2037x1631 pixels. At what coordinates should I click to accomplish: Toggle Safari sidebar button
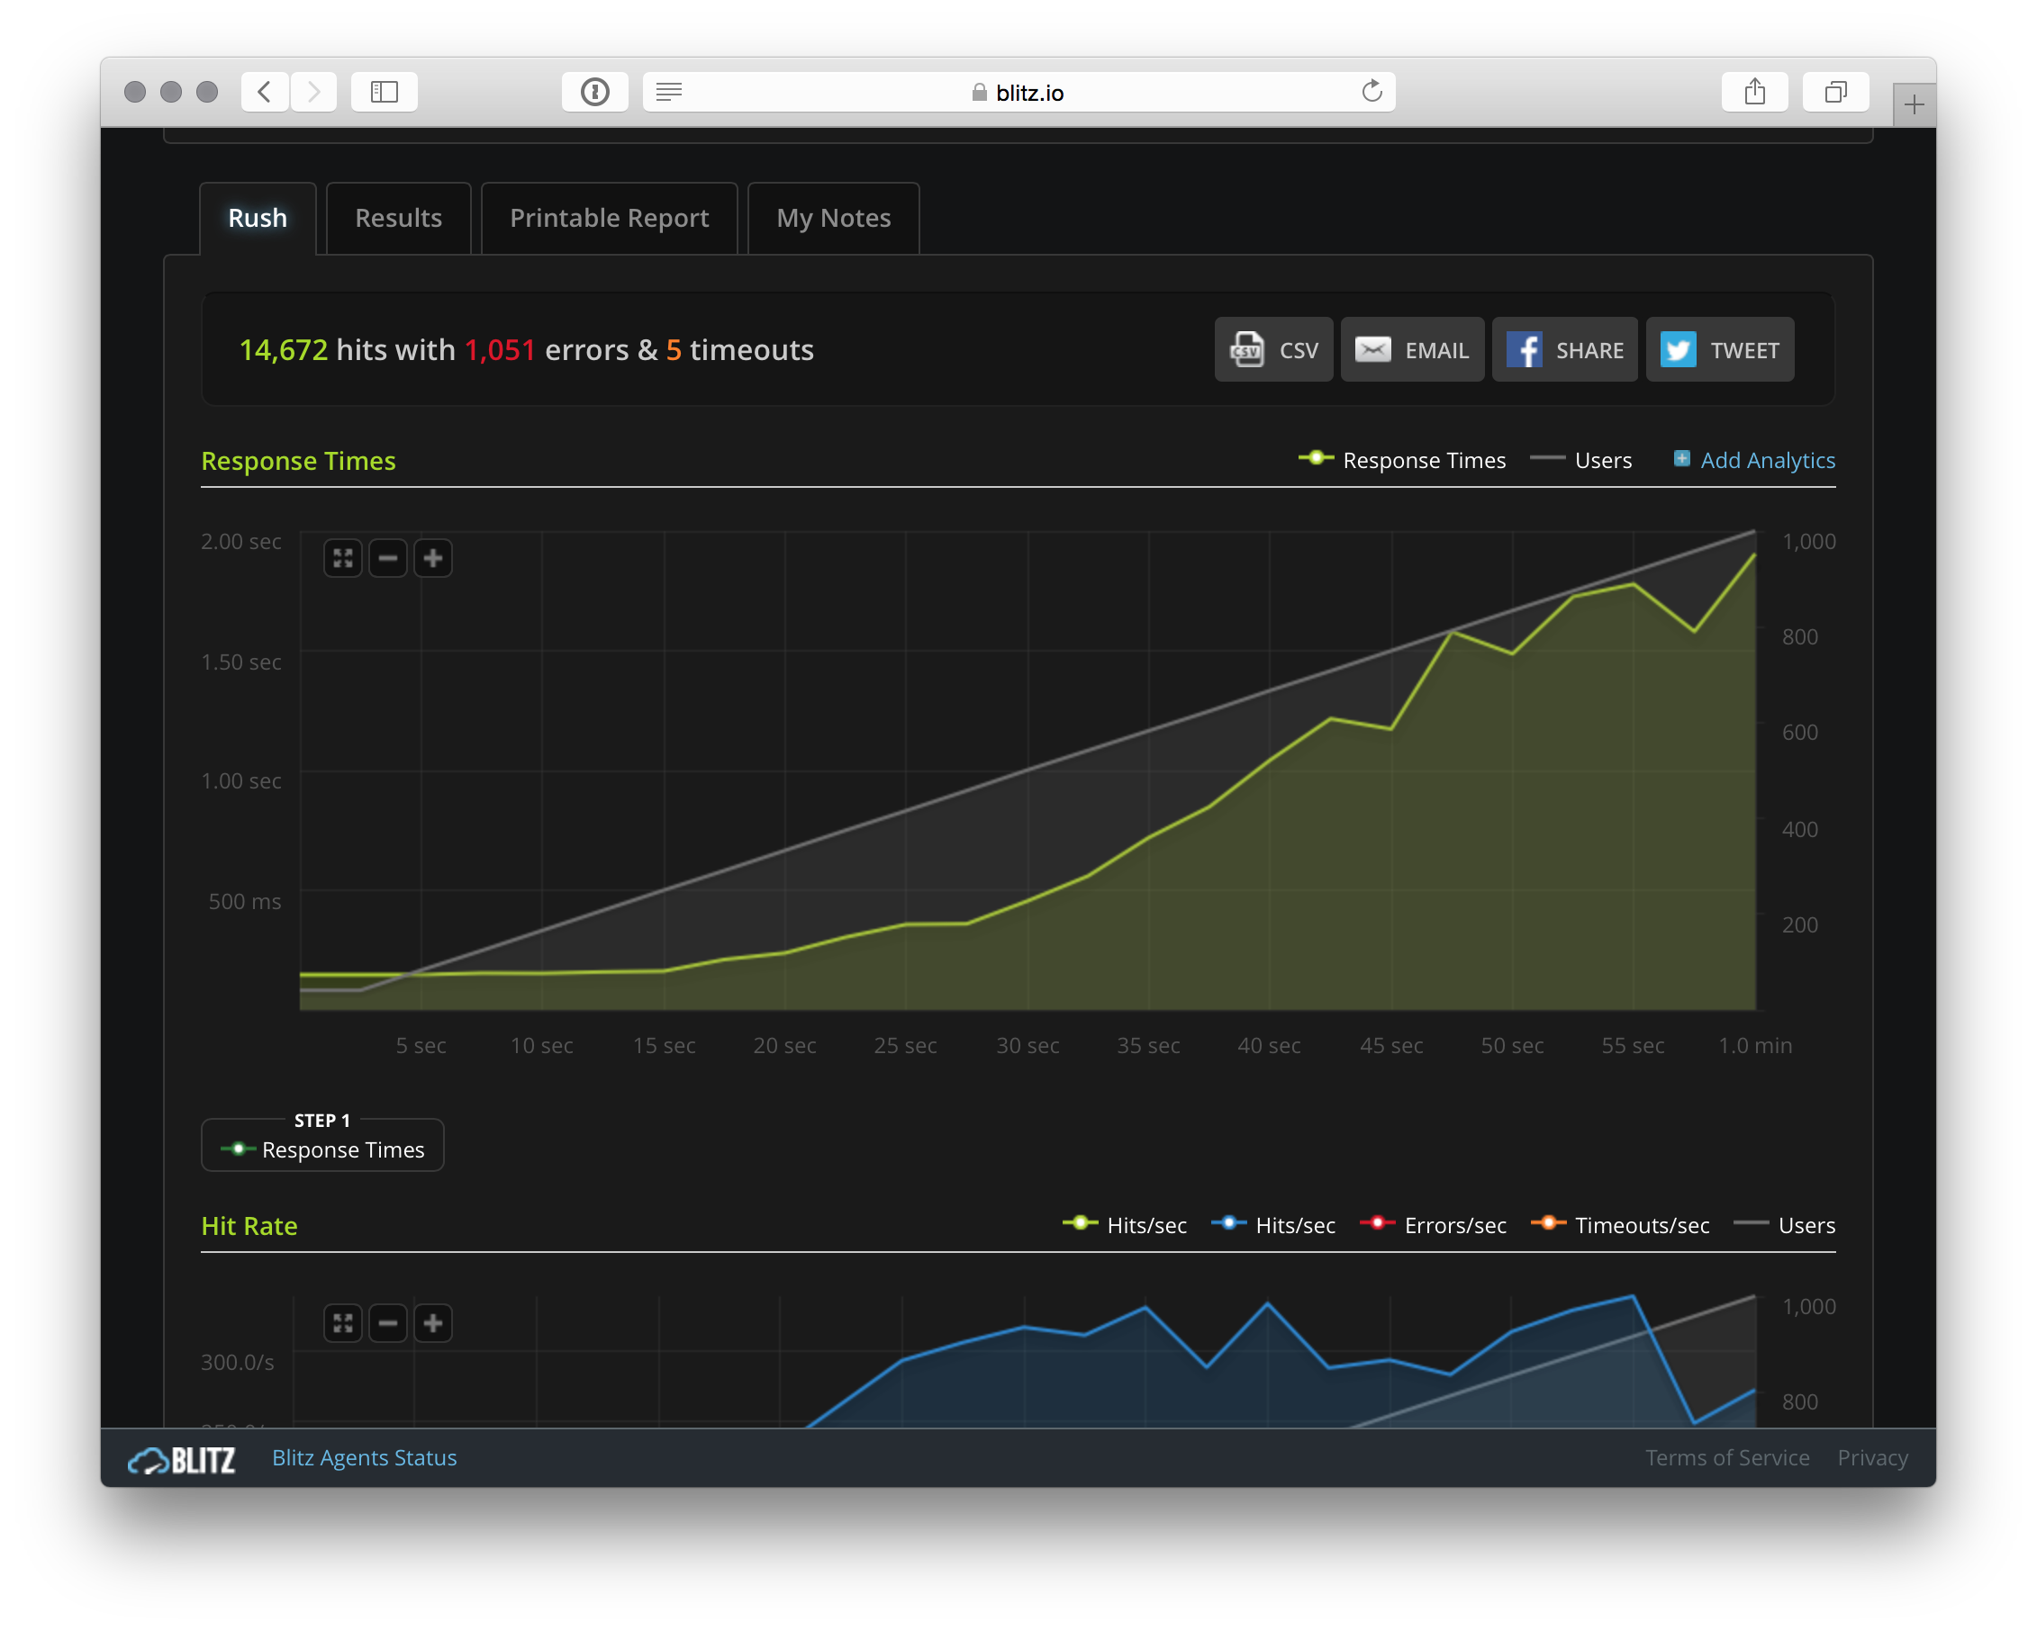(x=384, y=92)
